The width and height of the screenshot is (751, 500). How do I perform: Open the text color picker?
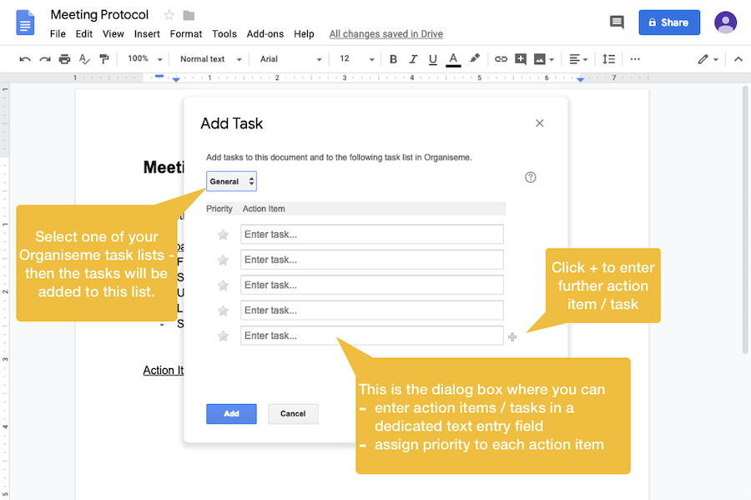point(451,58)
